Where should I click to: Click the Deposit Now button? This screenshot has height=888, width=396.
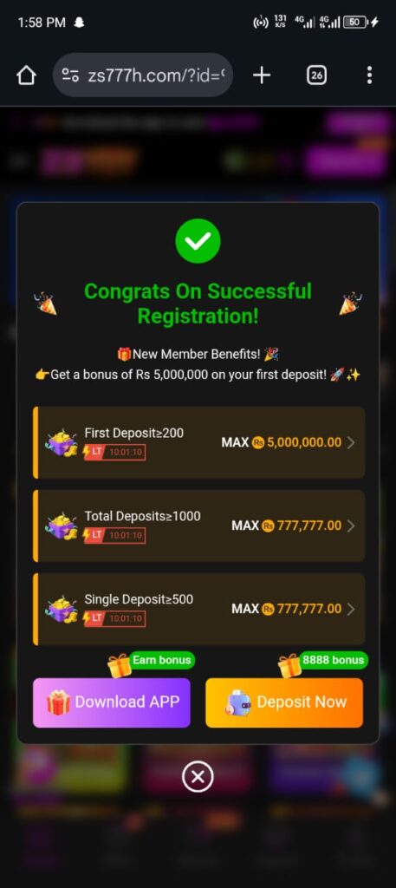click(284, 702)
